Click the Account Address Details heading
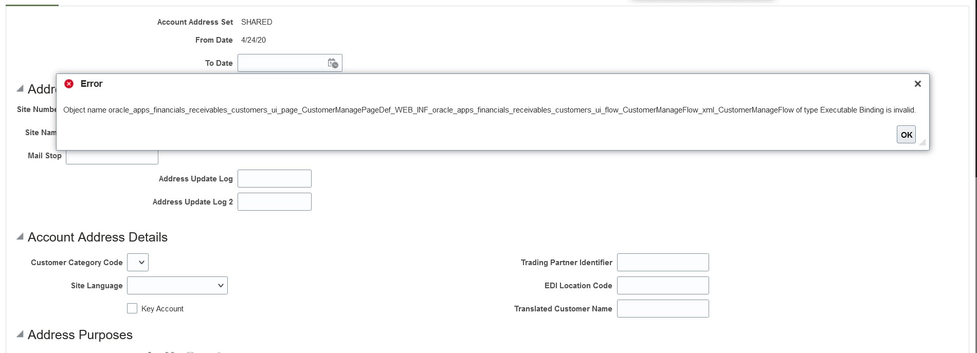 pos(98,237)
